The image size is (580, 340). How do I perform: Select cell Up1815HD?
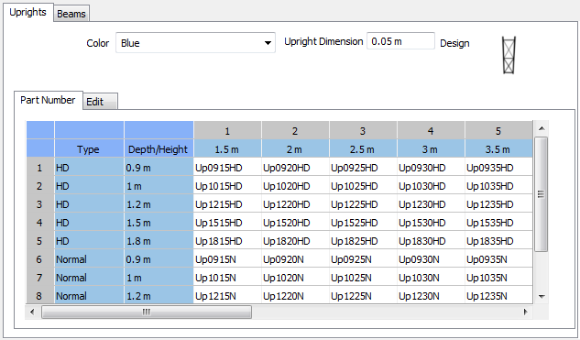coord(227,240)
